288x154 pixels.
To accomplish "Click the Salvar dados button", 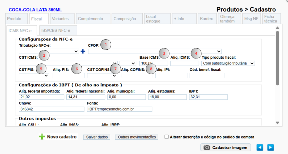I will (97, 137).
